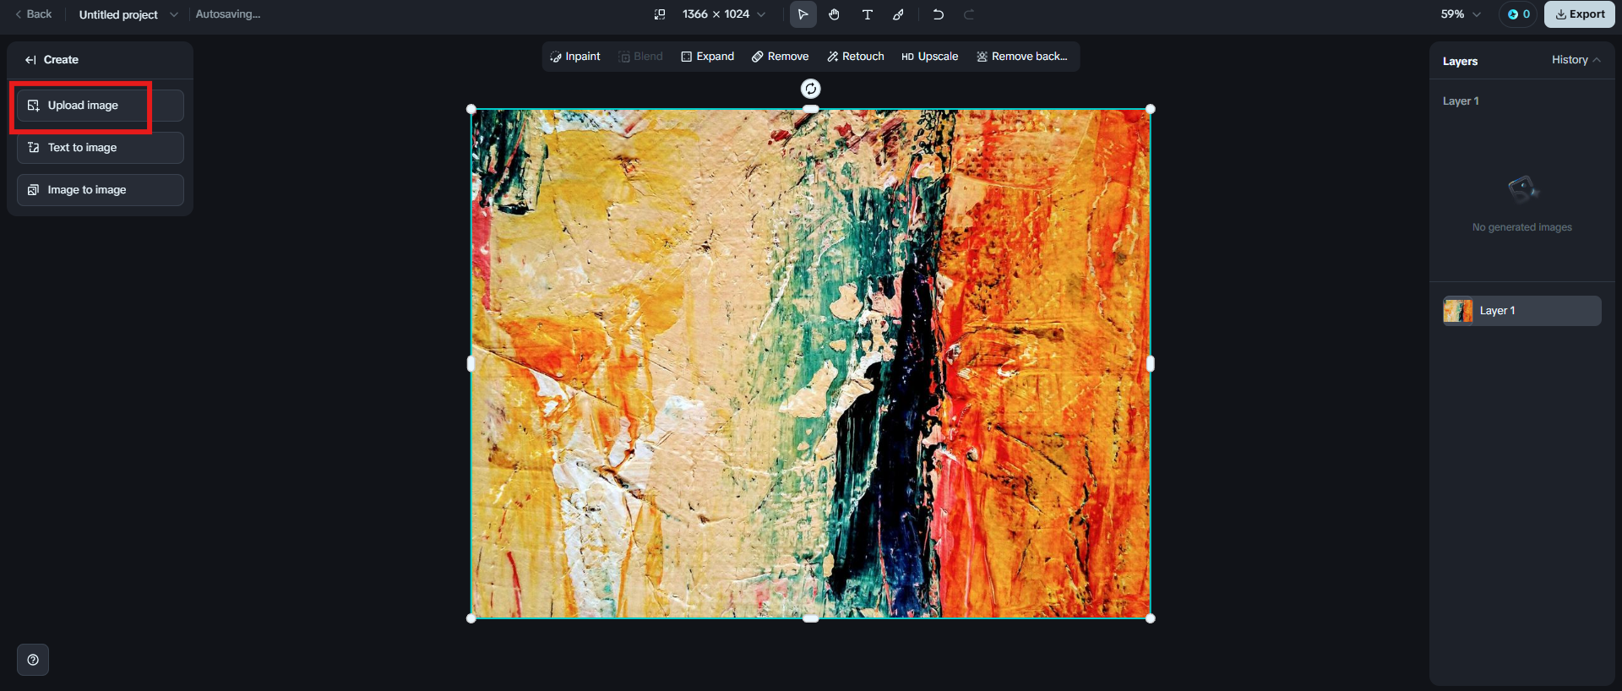Choose the Text tool

pos(867,14)
